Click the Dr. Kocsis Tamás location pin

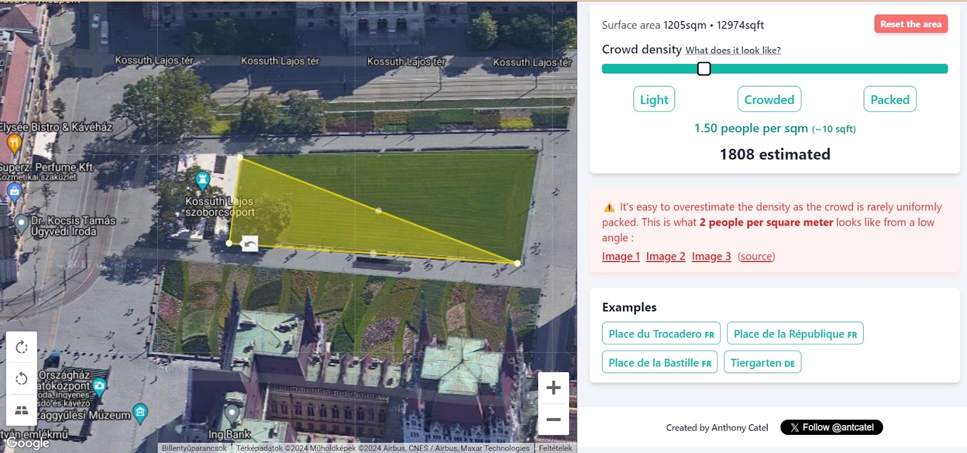point(21,224)
